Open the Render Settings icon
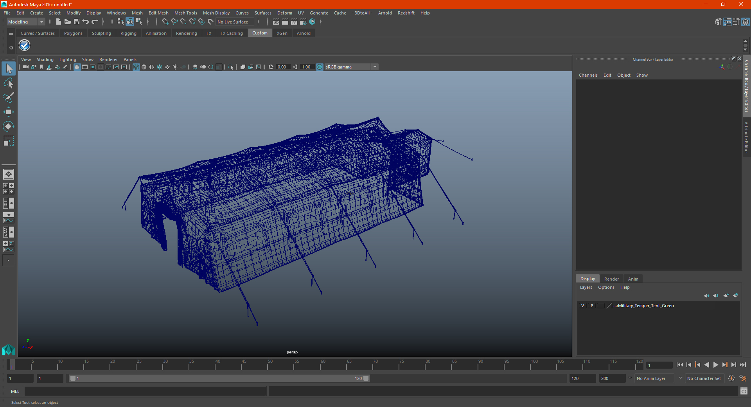Viewport: 751px width, 407px height. click(x=303, y=22)
